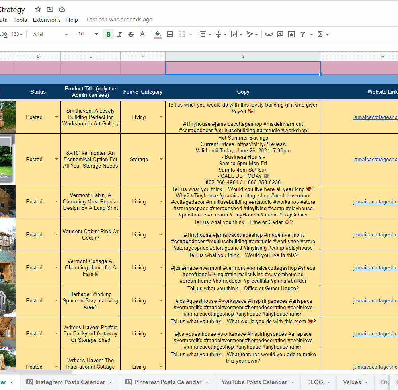The width and height of the screenshot is (398, 390).
Task: Open the cell borders tool
Action: coord(170,34)
